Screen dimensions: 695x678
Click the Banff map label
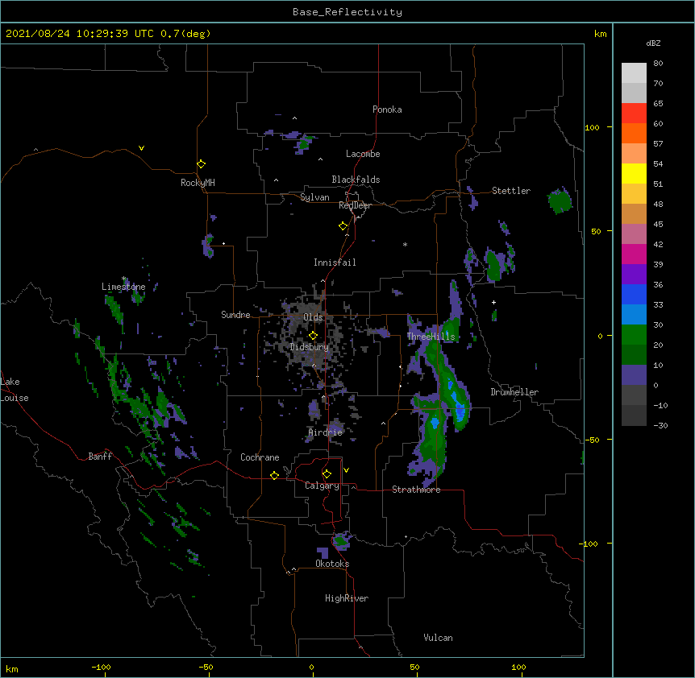point(100,457)
